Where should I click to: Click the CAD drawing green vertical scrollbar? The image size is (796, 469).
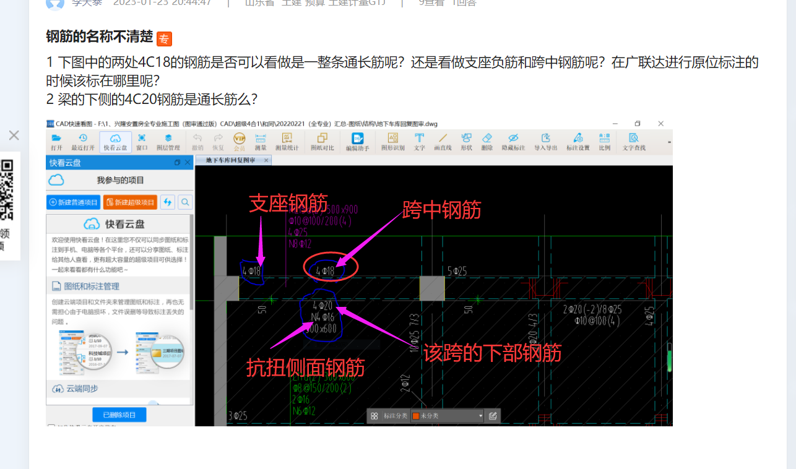(669, 357)
